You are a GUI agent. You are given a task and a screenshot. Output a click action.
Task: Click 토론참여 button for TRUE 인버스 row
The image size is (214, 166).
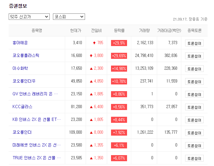(x=194, y=158)
